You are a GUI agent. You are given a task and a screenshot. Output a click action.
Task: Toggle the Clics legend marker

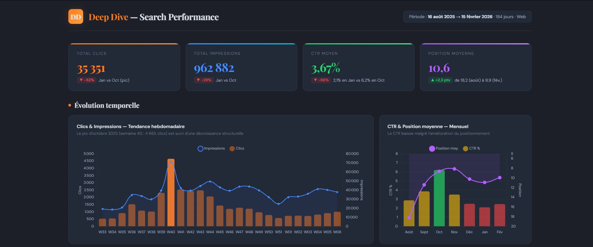(x=232, y=149)
